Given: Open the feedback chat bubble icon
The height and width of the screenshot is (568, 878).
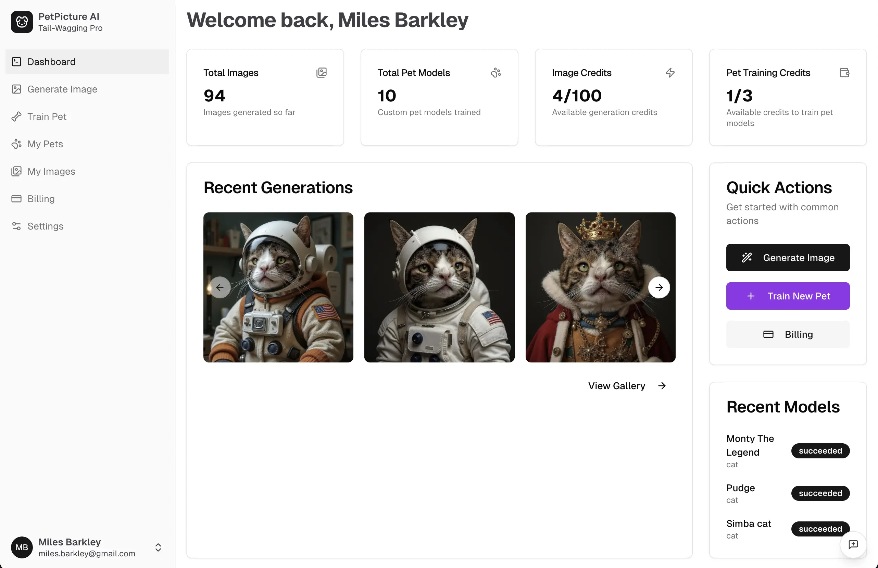Looking at the screenshot, I should [x=853, y=544].
